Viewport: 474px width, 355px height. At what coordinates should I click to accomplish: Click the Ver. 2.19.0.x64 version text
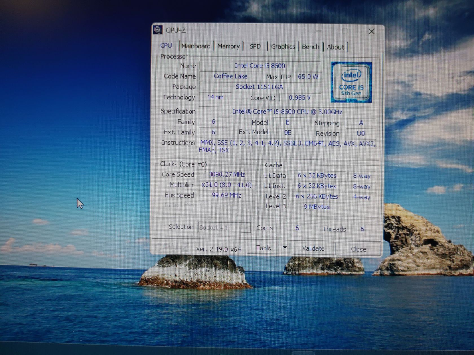tap(219, 249)
